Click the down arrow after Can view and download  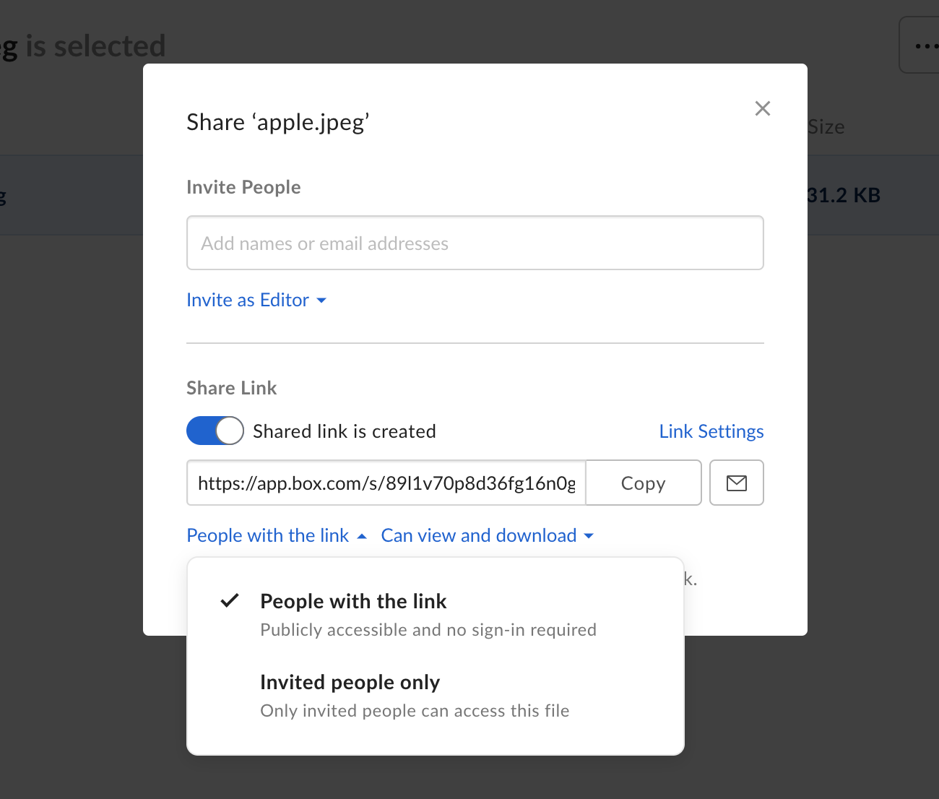click(589, 536)
